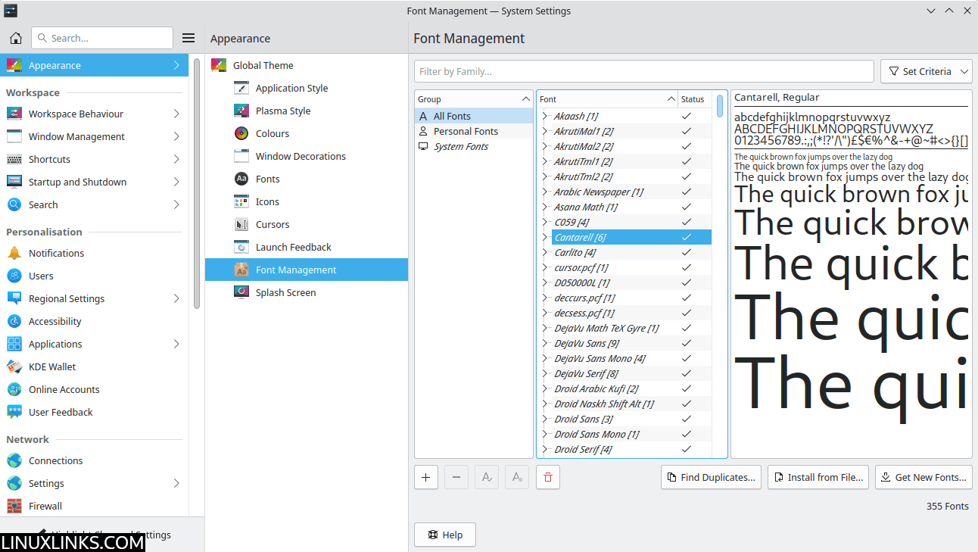Viewport: 978px width, 552px height.
Task: Open Plasma Style icon
Action: click(241, 111)
